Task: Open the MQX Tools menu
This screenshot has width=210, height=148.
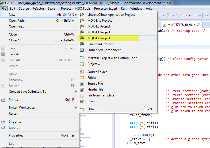Action: click(82, 9)
